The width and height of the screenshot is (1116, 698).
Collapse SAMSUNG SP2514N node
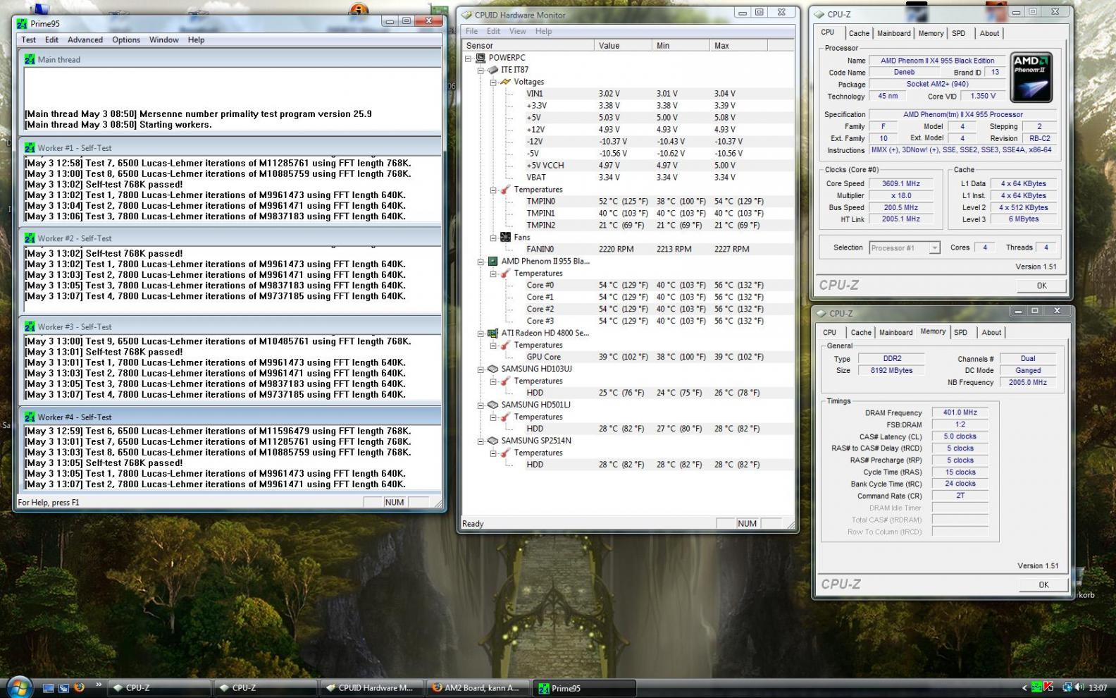click(x=480, y=441)
